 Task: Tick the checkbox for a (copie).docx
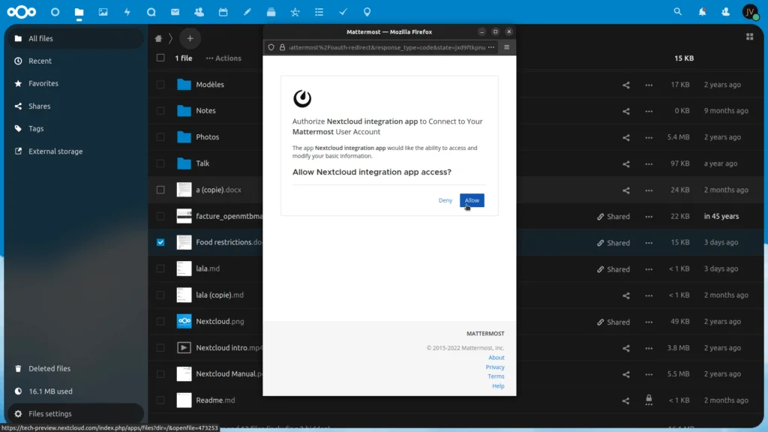point(160,190)
